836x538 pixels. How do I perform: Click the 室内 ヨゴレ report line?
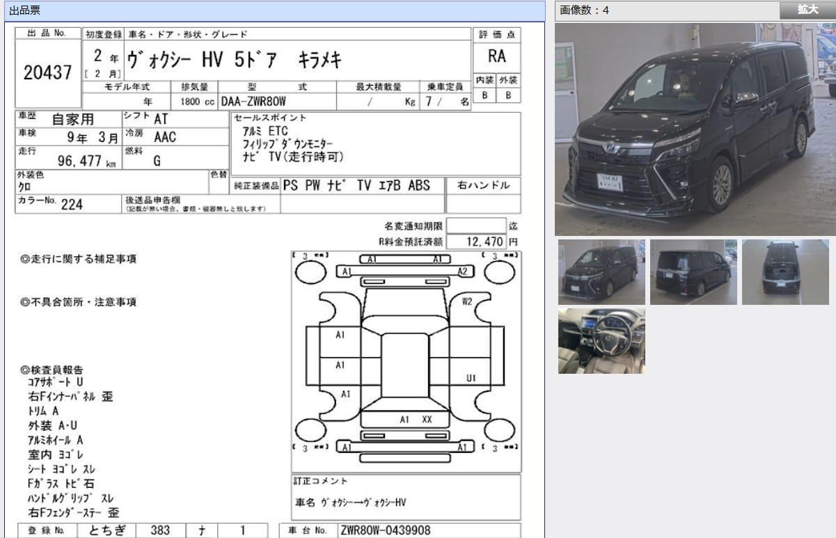55,454
